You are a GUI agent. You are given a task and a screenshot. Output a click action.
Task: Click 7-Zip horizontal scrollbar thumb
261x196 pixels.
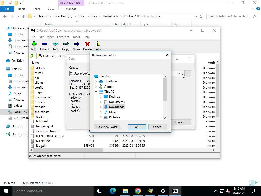click(x=68, y=150)
